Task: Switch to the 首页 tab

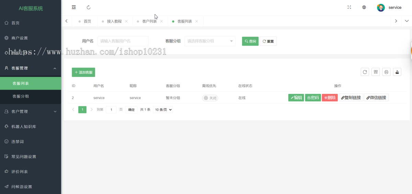Action: pos(85,21)
